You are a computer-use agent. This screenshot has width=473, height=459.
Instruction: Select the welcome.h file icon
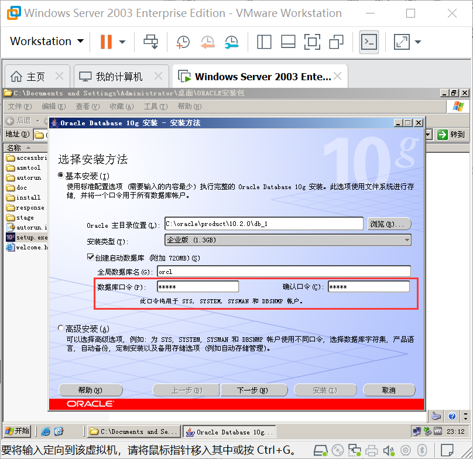click(x=11, y=247)
